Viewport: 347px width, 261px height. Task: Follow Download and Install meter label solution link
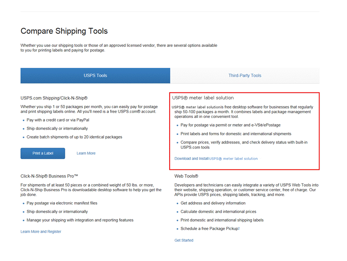216,159
